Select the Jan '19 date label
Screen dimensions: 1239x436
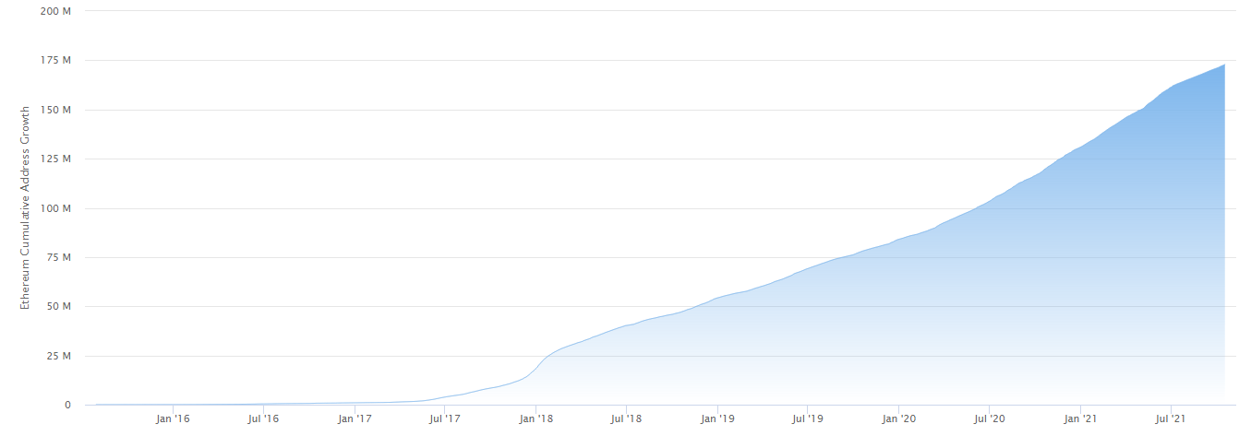[x=717, y=418]
